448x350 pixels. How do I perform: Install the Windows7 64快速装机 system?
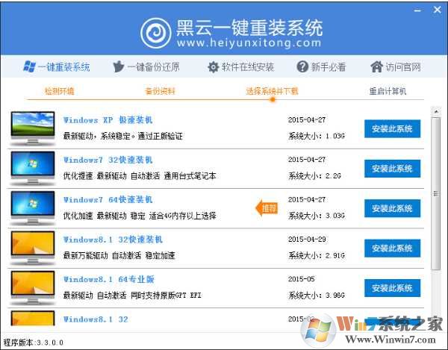pos(392,208)
